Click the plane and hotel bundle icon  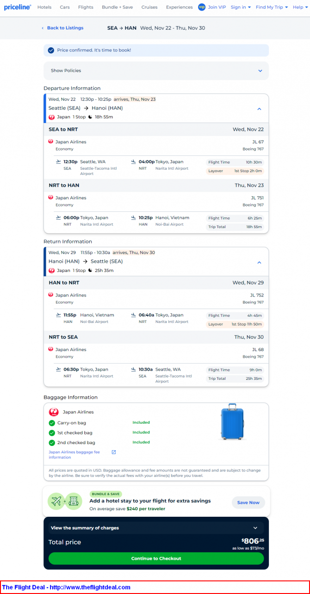coord(65,501)
